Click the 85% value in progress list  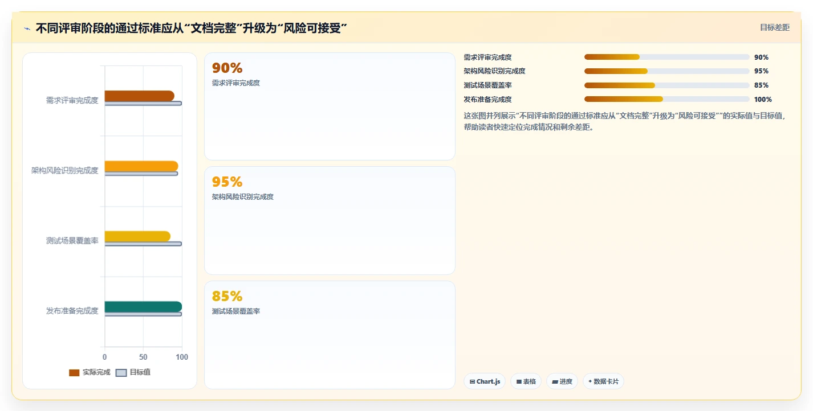click(x=761, y=85)
